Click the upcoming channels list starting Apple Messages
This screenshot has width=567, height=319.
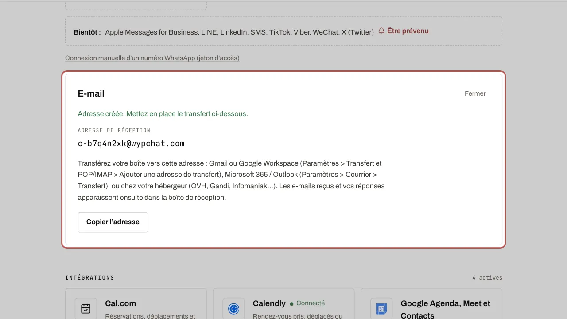(x=240, y=32)
